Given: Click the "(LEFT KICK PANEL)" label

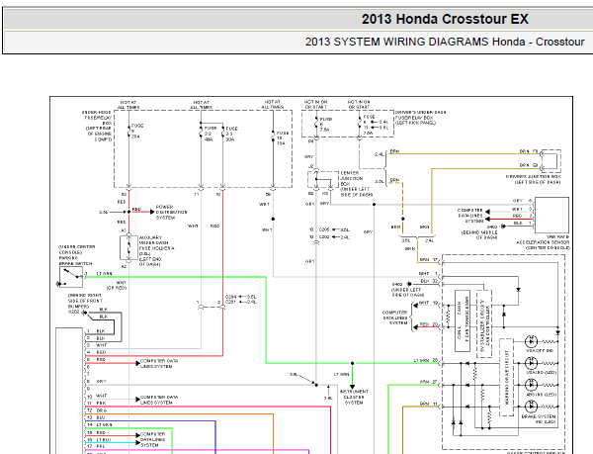Looking at the screenshot, I should pyautogui.click(x=416, y=123).
